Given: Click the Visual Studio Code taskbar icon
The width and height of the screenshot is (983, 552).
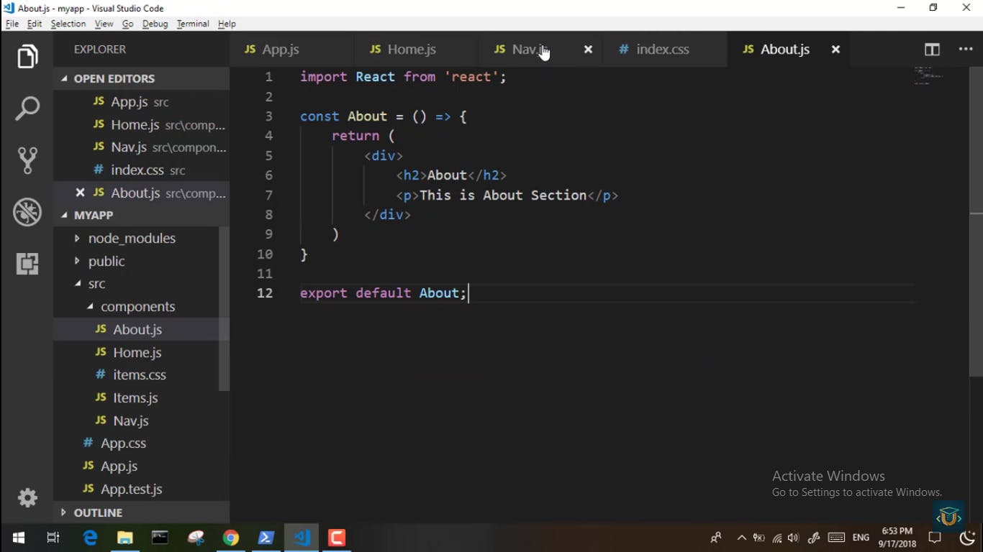Looking at the screenshot, I should click(x=301, y=538).
